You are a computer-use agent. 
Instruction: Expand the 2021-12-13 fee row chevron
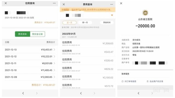tap(54, 50)
